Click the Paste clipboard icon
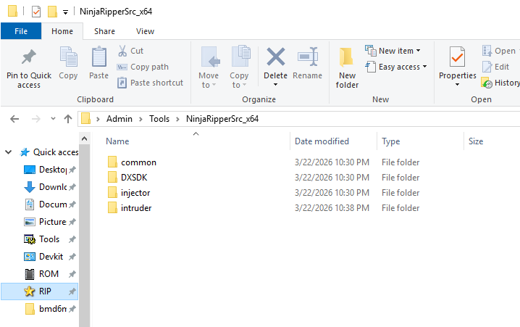The width and height of the screenshot is (520, 327). tap(98, 57)
